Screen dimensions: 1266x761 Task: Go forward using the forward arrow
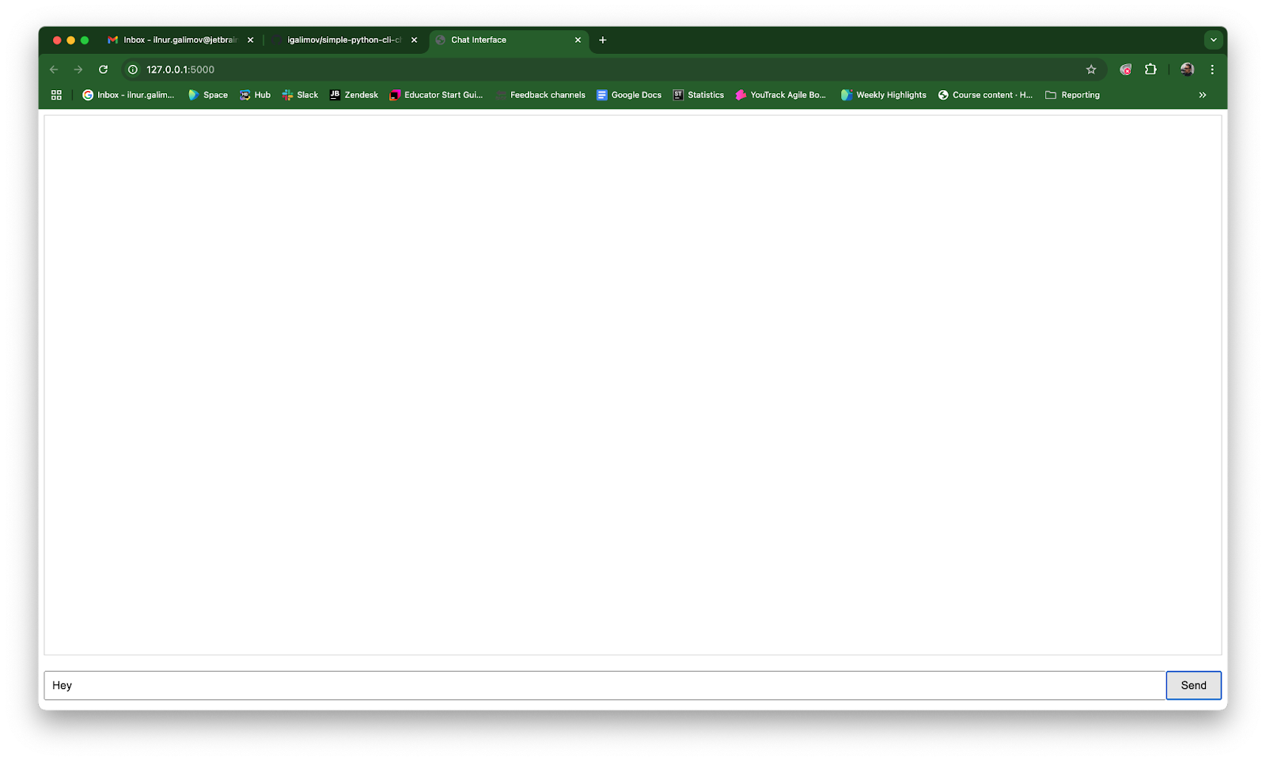click(78, 70)
